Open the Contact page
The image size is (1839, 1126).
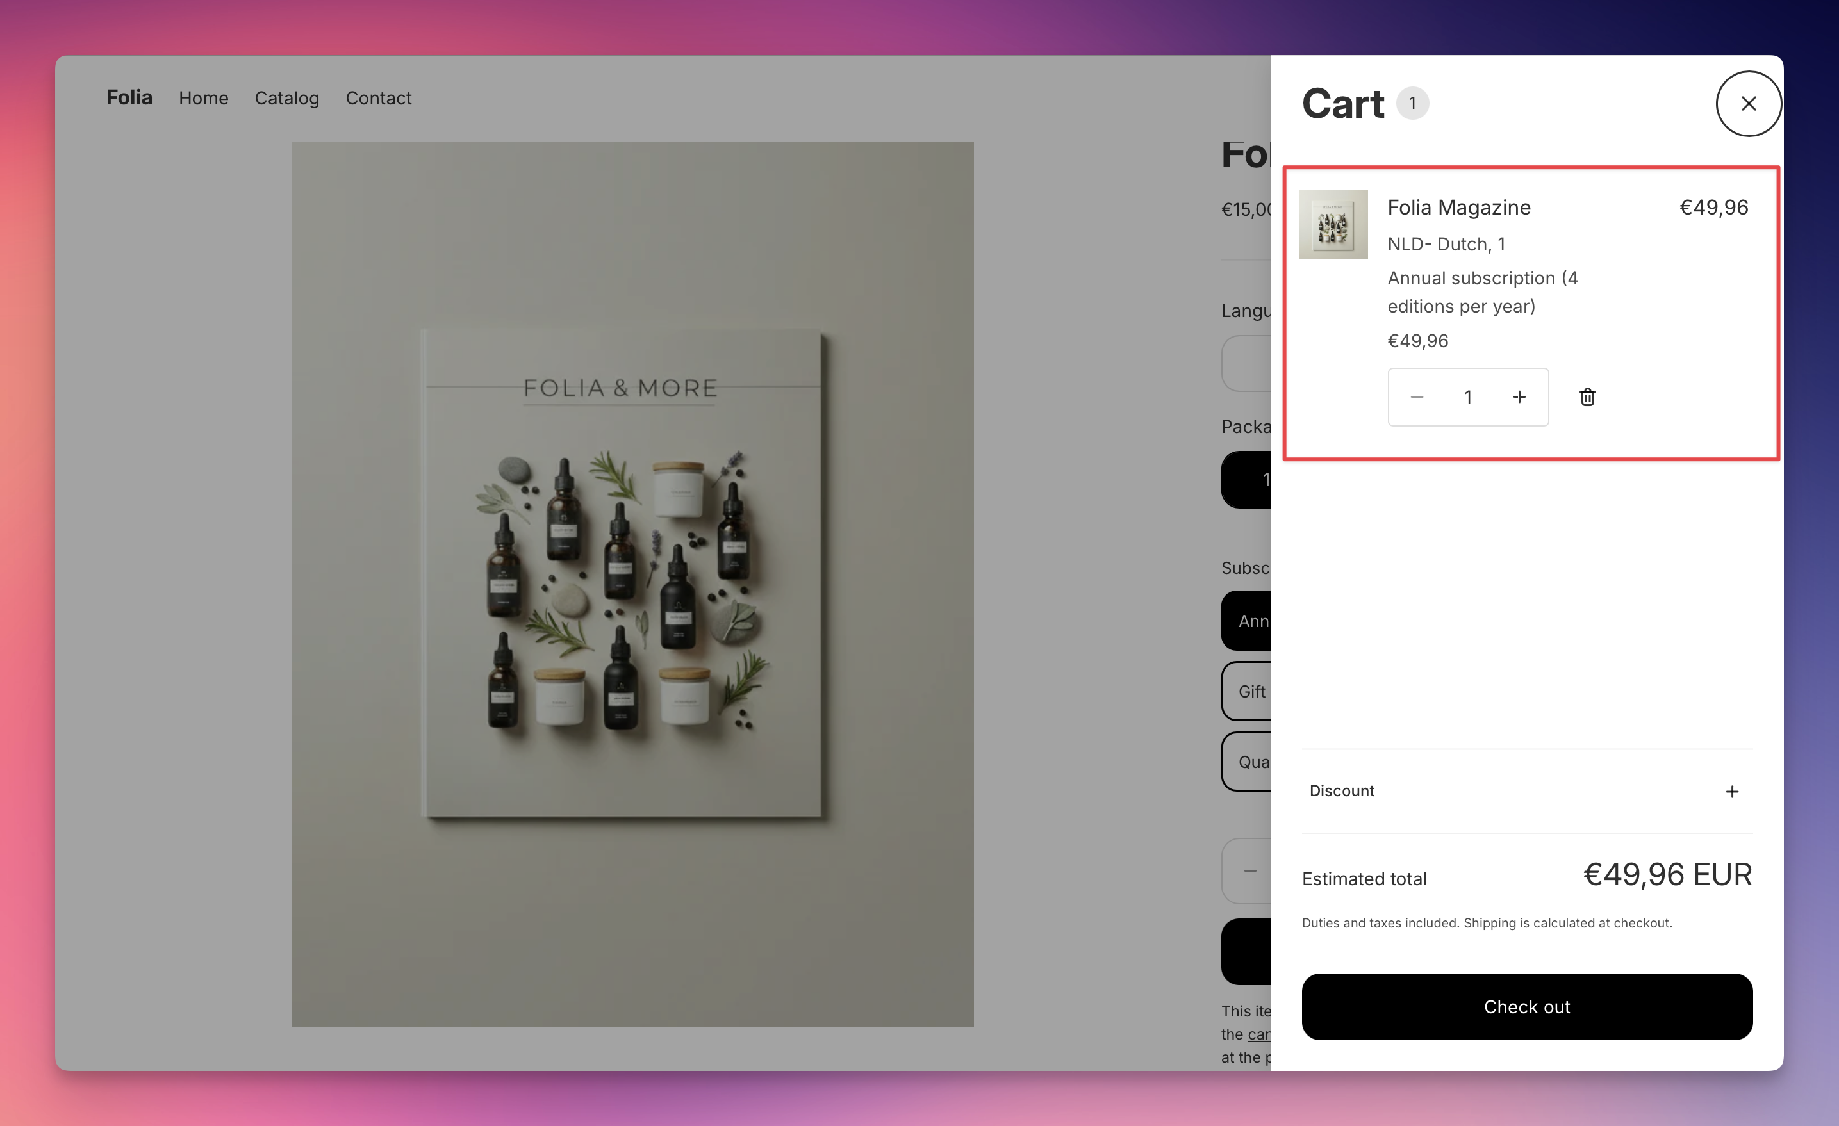click(x=377, y=98)
